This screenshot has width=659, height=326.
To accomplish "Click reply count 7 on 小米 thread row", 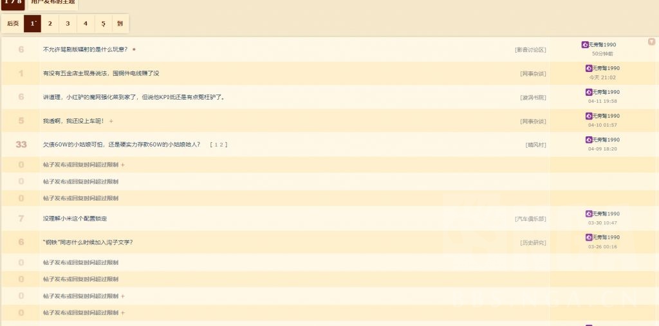I will click(x=21, y=219).
